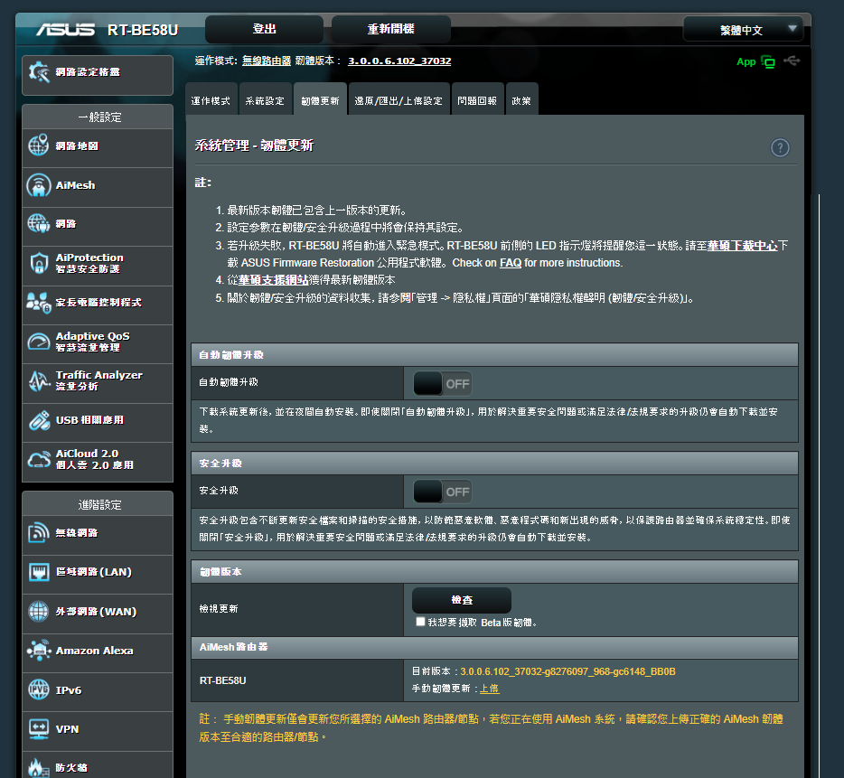Image resolution: width=844 pixels, height=778 pixels.
Task: Click the 重新開機 reboot button
Action: pyautogui.click(x=390, y=29)
